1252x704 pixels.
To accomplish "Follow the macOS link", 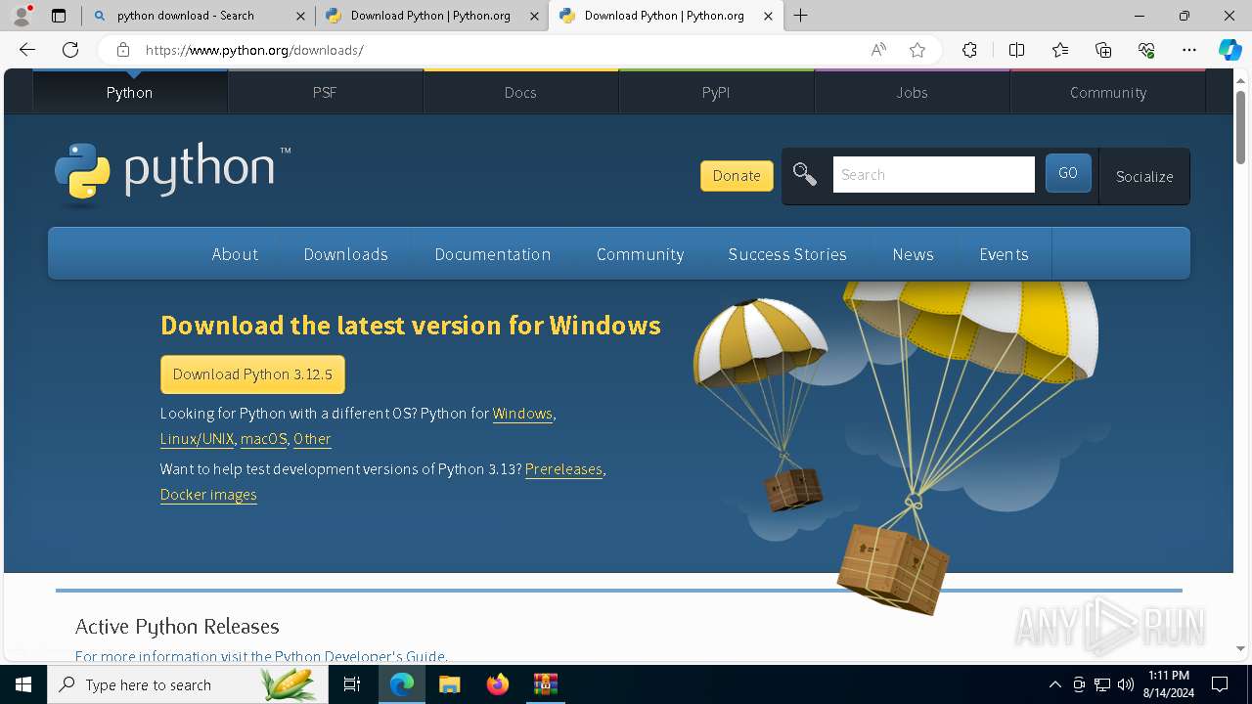I will pos(264,439).
